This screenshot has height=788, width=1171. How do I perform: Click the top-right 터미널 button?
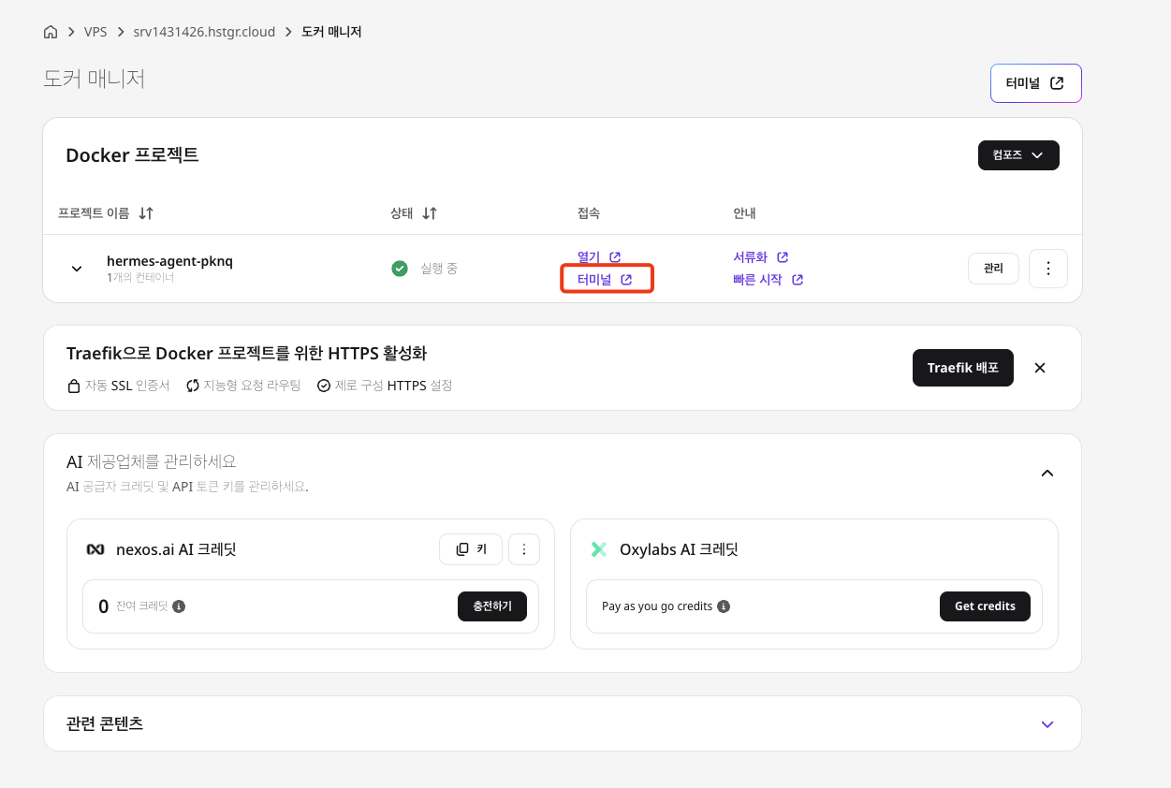(x=1035, y=82)
